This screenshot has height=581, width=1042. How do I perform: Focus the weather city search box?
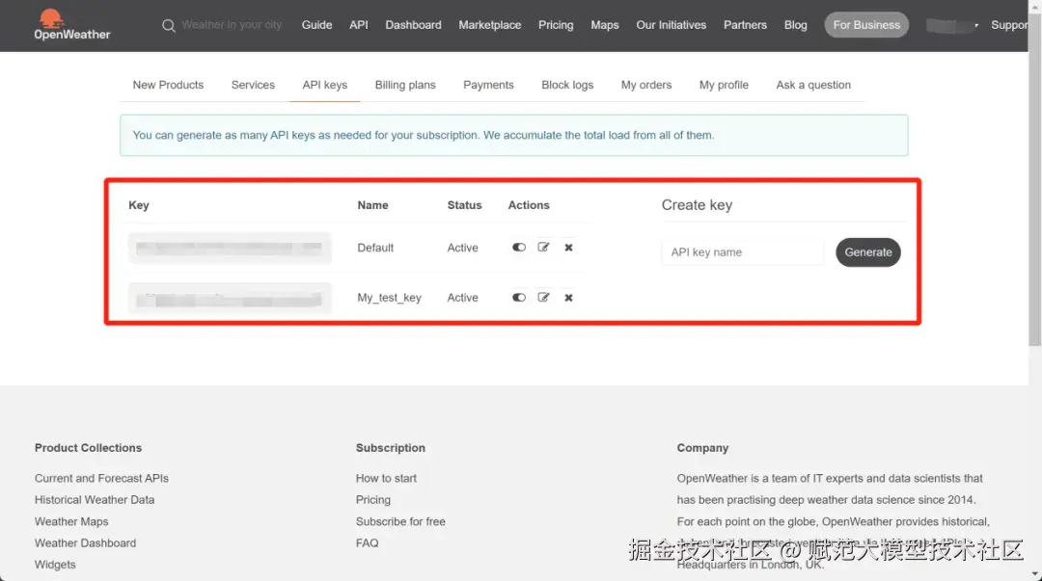coord(232,25)
